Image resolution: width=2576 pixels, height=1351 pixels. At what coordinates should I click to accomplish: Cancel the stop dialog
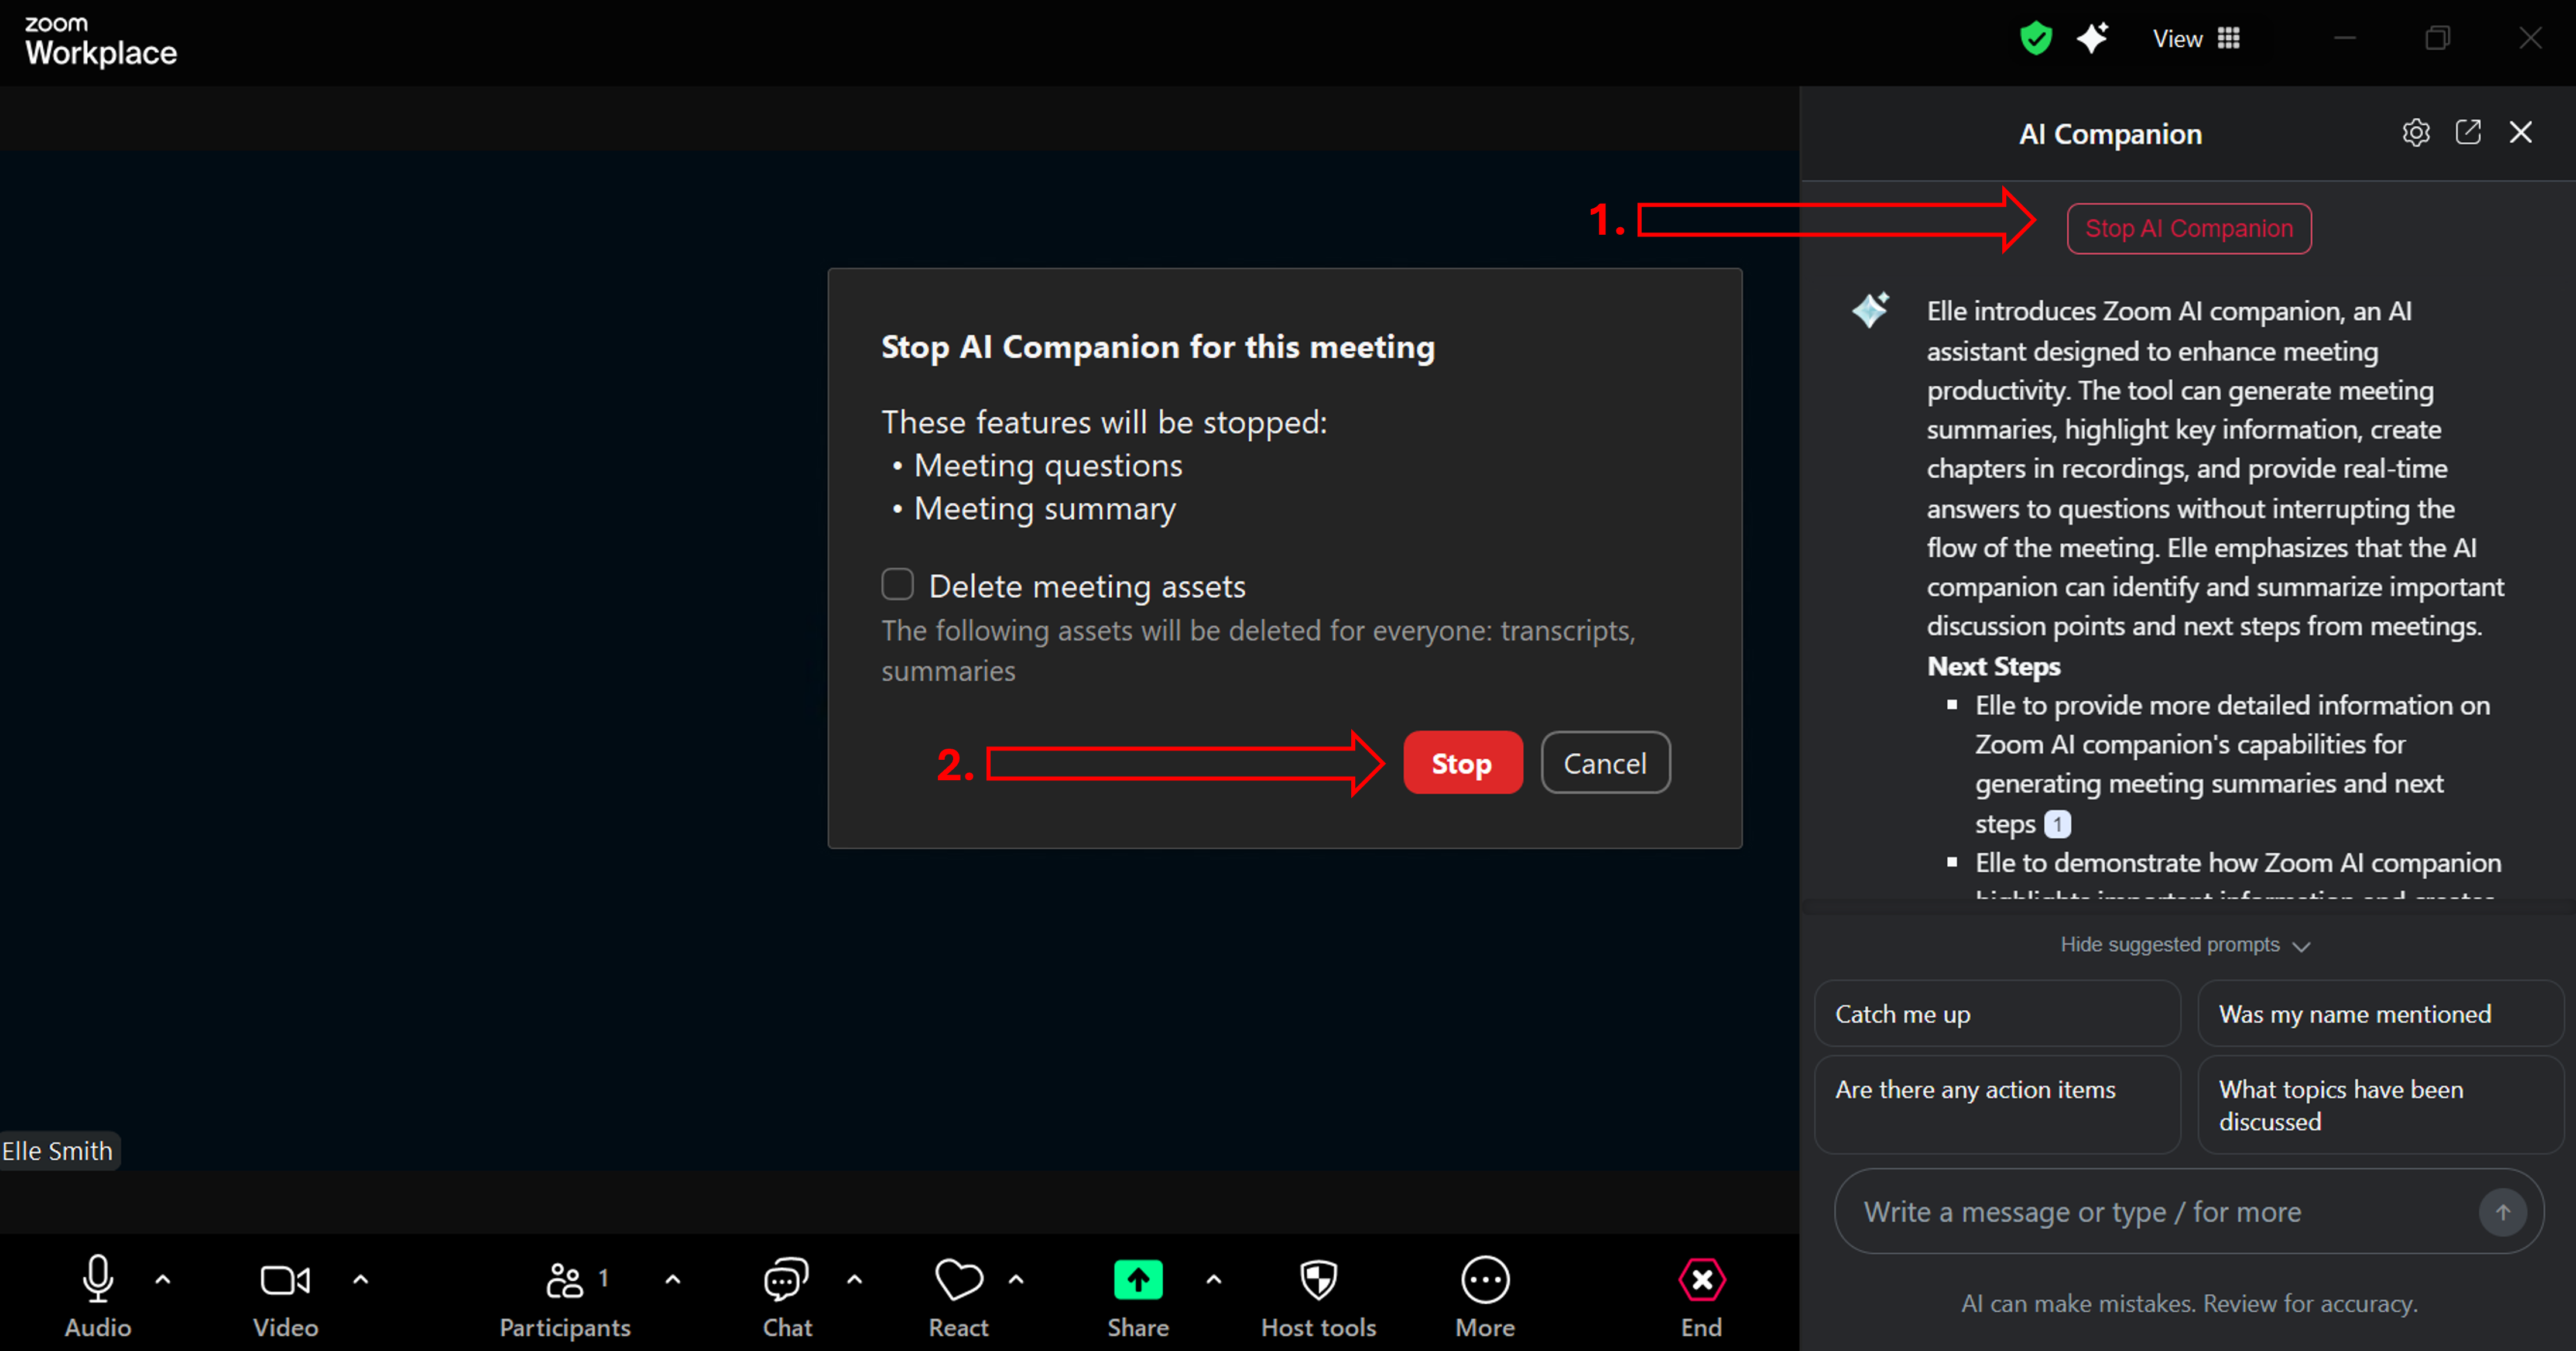pyautogui.click(x=1605, y=763)
